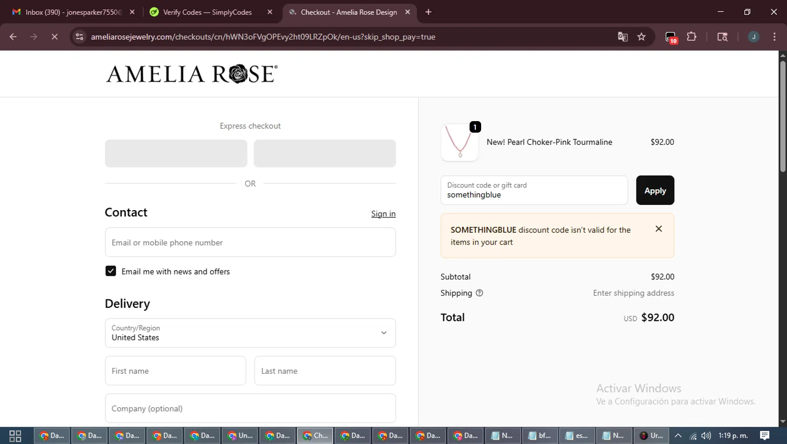
Task: Focus the Last name field
Action: (325, 371)
